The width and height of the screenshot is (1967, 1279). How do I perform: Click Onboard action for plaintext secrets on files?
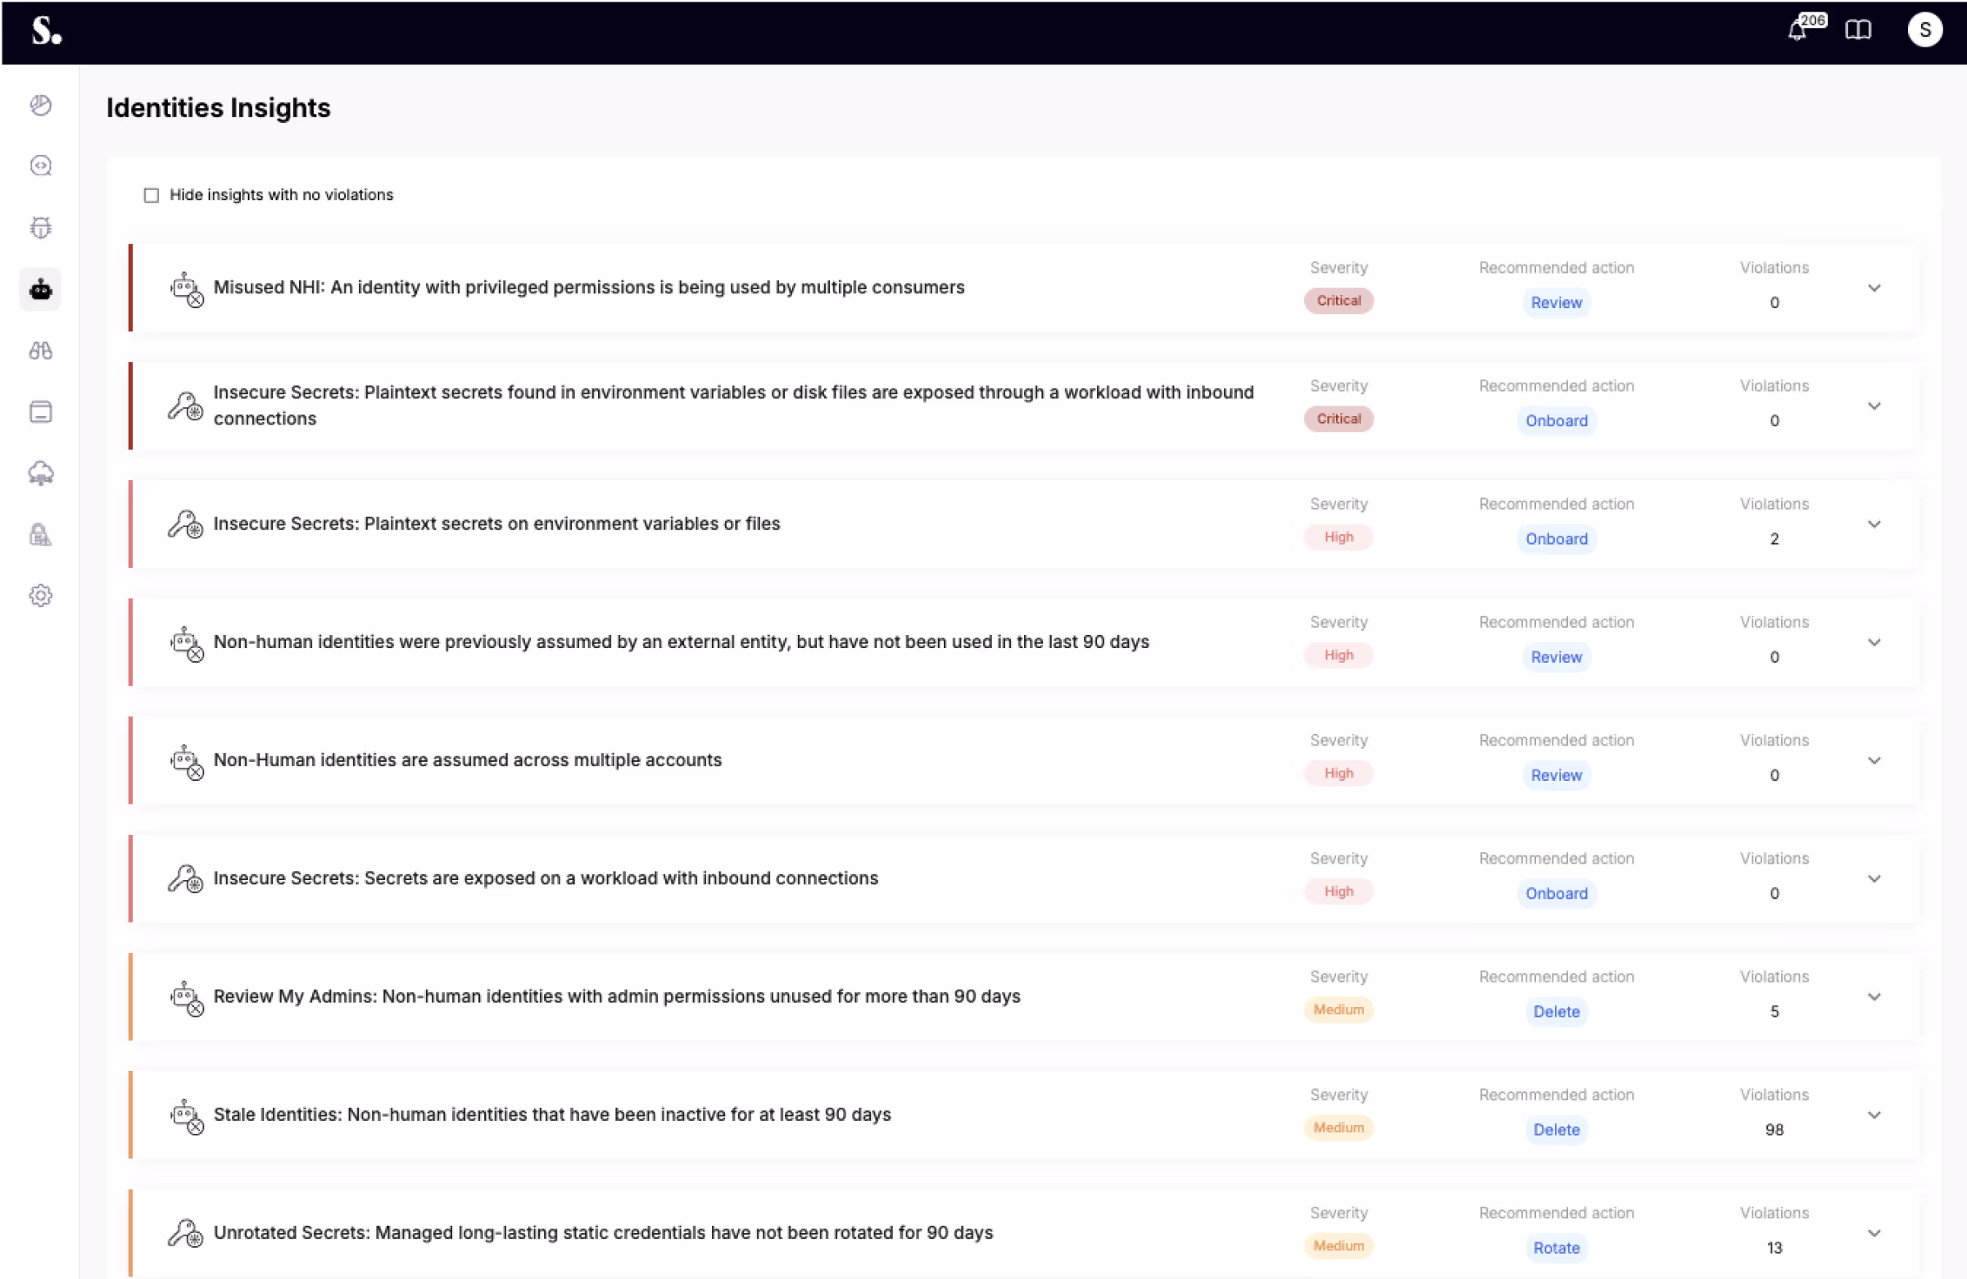pos(1556,539)
